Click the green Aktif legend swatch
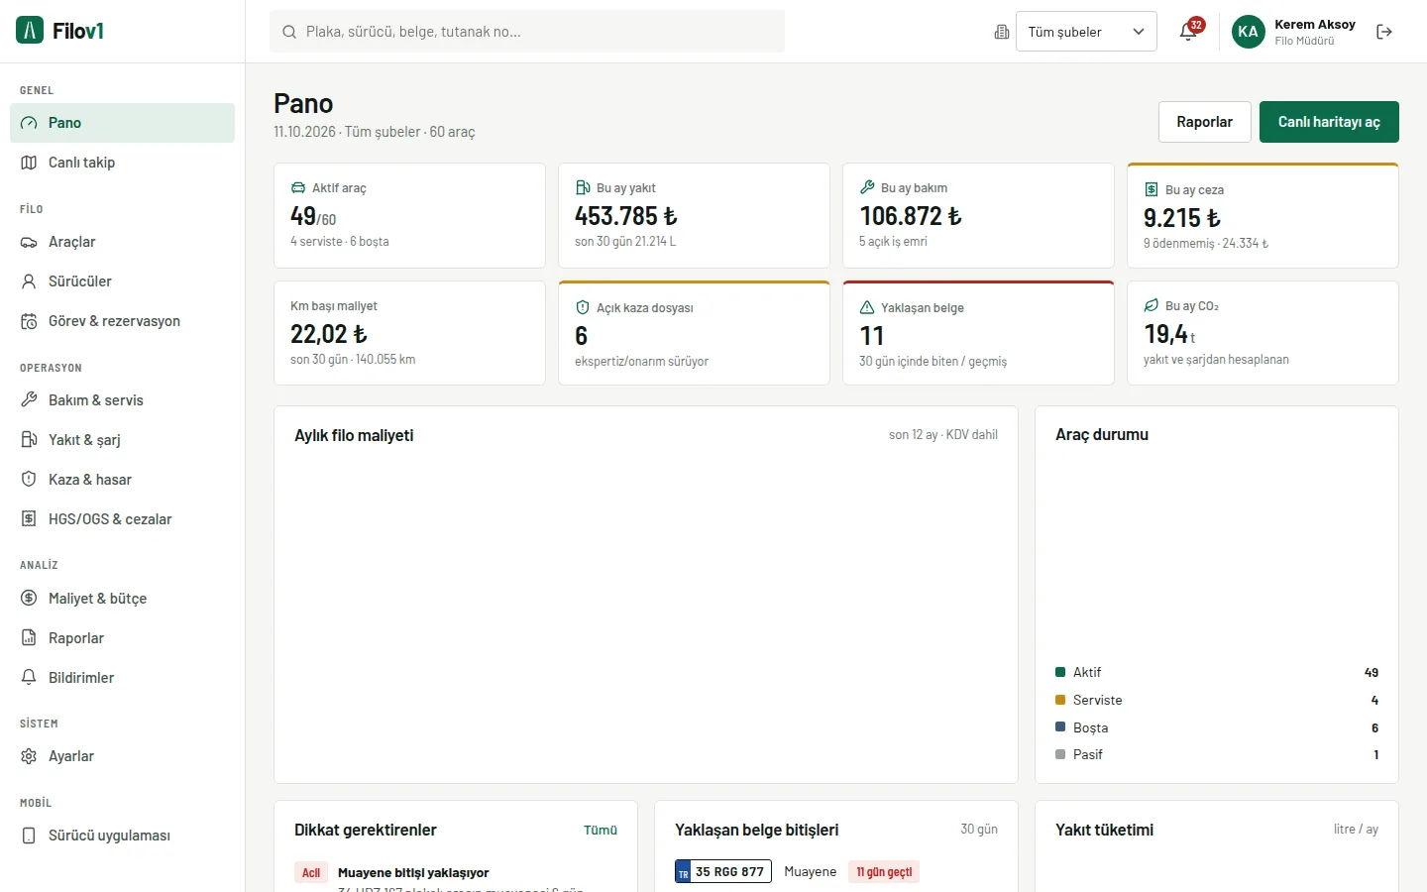Viewport: 1427px width, 892px height. (1060, 672)
